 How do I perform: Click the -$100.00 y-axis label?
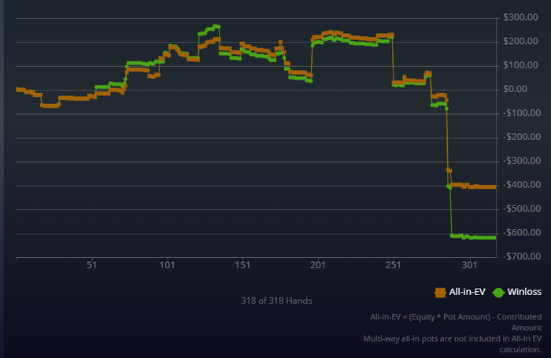[x=522, y=113]
